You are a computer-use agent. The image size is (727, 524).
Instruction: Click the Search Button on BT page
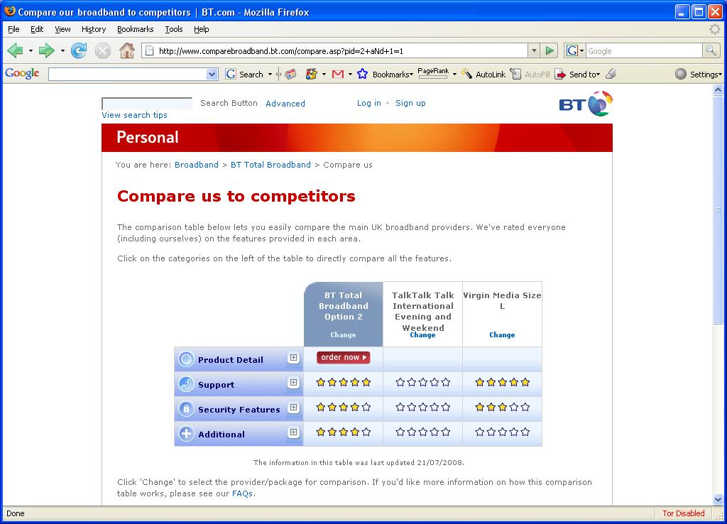click(229, 103)
